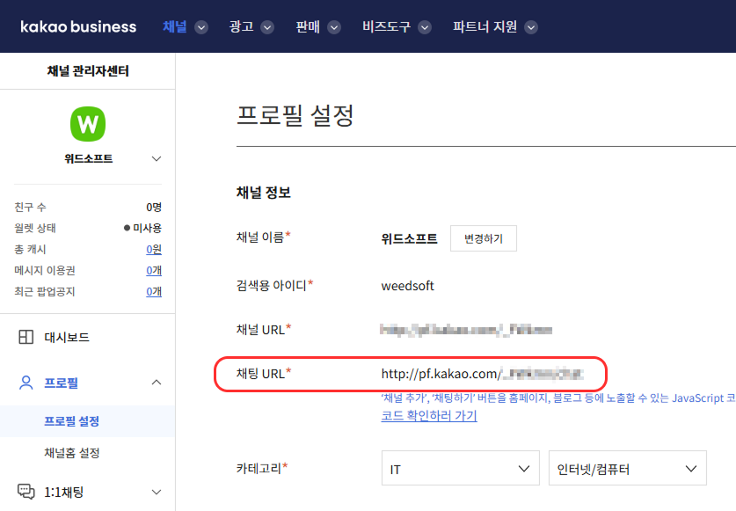Click the 월렛 상태 미사용 status
This screenshot has height=511, width=736.
coord(142,229)
